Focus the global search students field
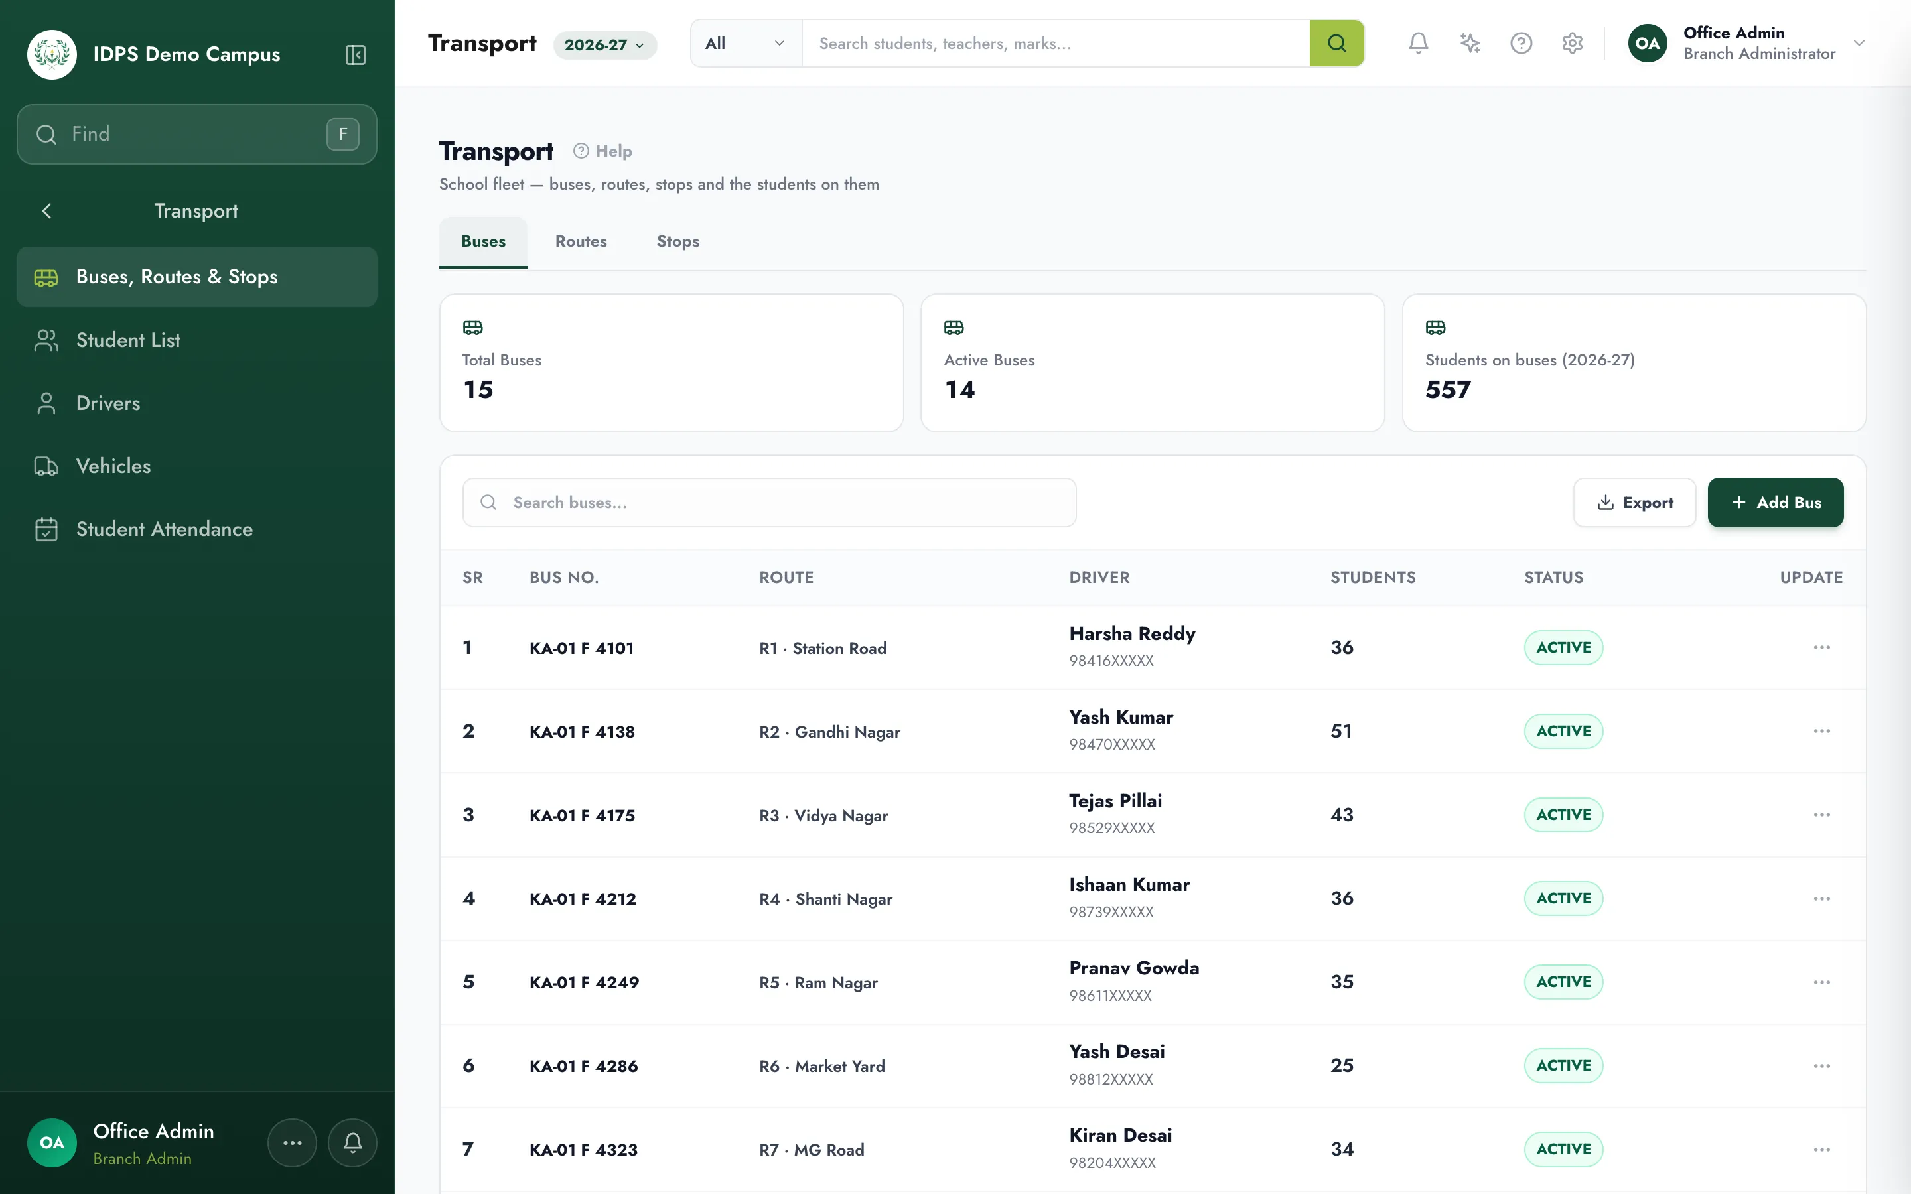This screenshot has height=1194, width=1911. (1056, 43)
